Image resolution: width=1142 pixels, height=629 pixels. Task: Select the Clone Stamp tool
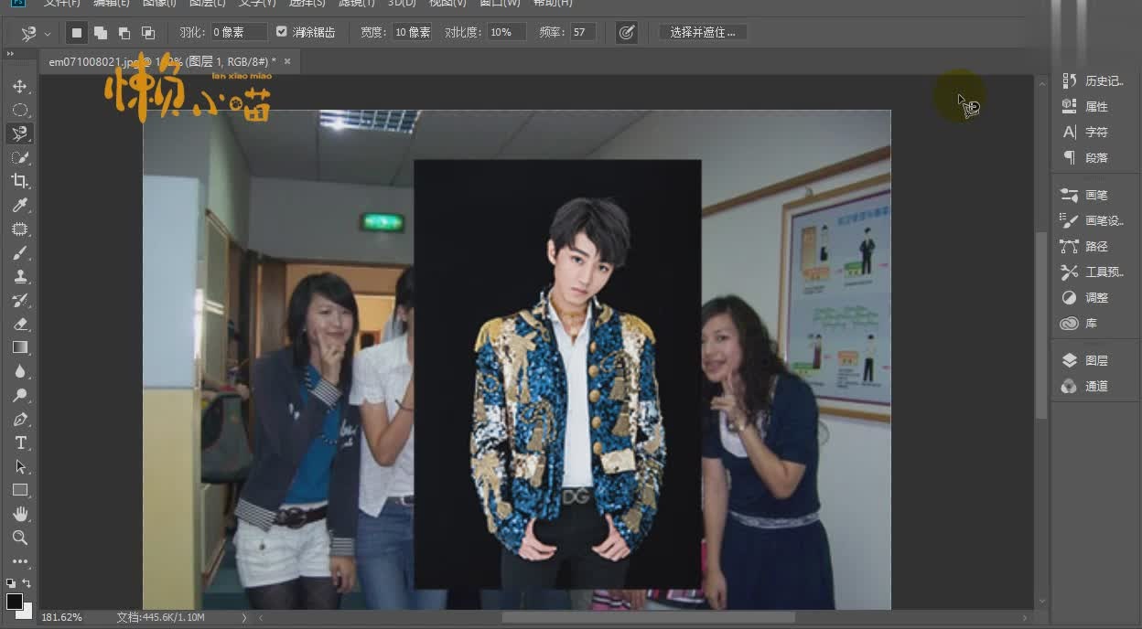[x=19, y=276]
